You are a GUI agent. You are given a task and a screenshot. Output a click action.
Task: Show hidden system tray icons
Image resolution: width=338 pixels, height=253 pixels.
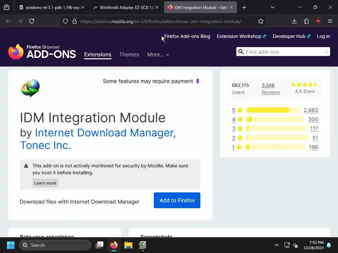coord(277,245)
